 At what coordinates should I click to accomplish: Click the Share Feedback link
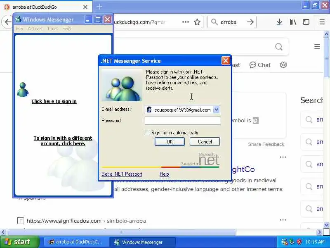click(x=266, y=144)
